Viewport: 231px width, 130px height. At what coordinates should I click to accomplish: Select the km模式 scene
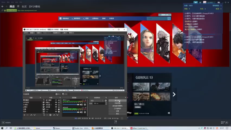(32, 105)
